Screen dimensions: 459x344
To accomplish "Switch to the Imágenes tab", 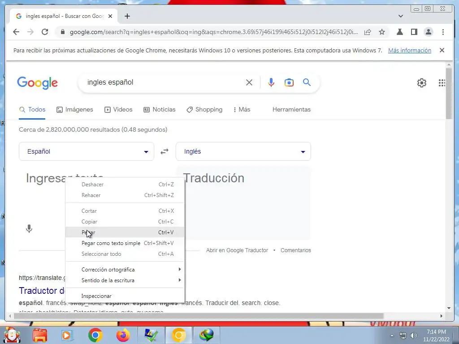I will [75, 110].
